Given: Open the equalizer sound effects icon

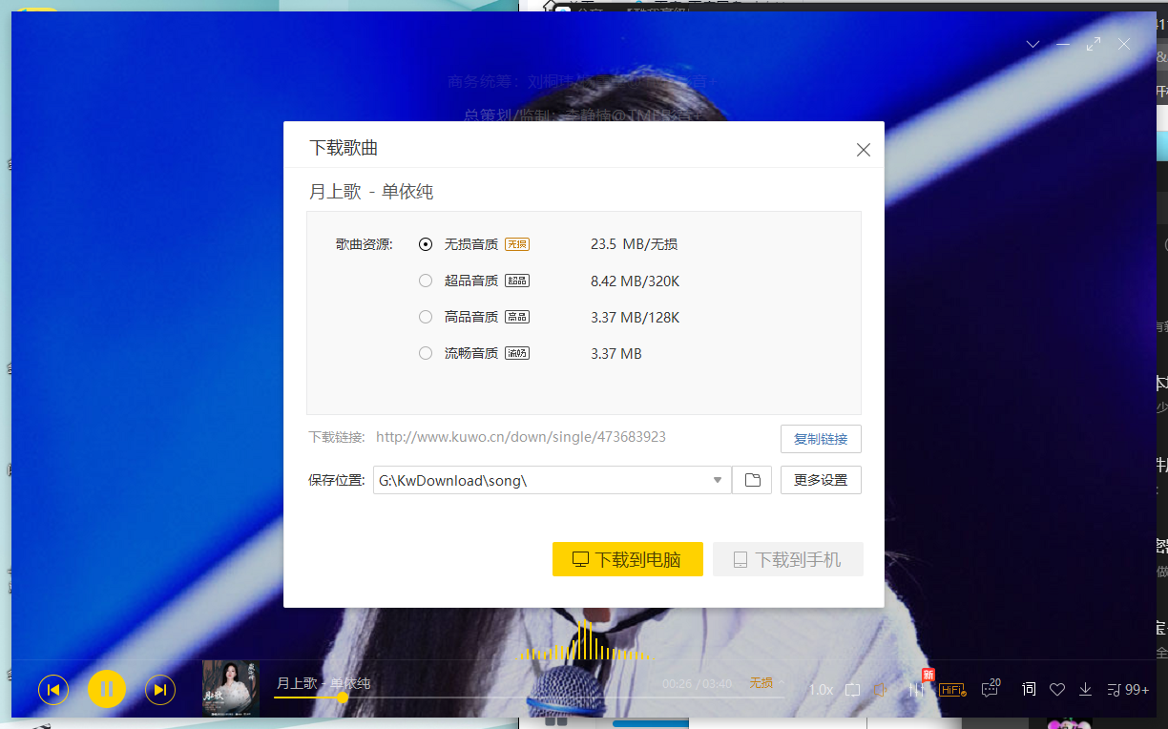Looking at the screenshot, I should [x=916, y=689].
